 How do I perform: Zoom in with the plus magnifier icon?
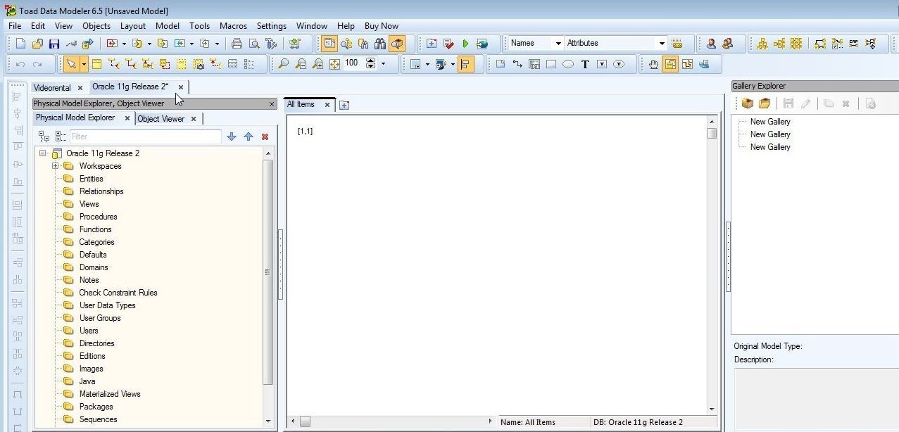pos(318,64)
